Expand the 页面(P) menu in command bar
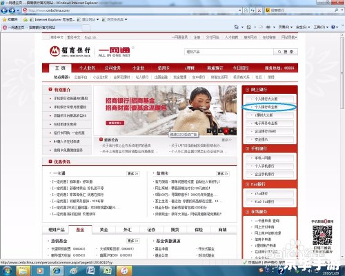Screen dimensions: 345x276 point(286,27)
